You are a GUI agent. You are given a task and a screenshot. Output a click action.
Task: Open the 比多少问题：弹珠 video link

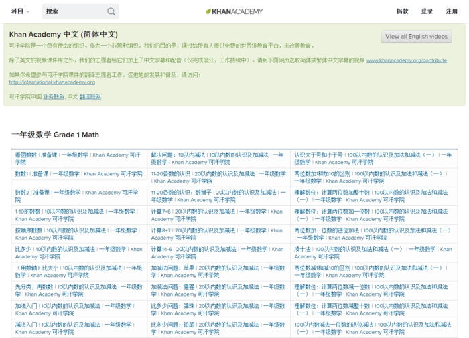point(218,309)
